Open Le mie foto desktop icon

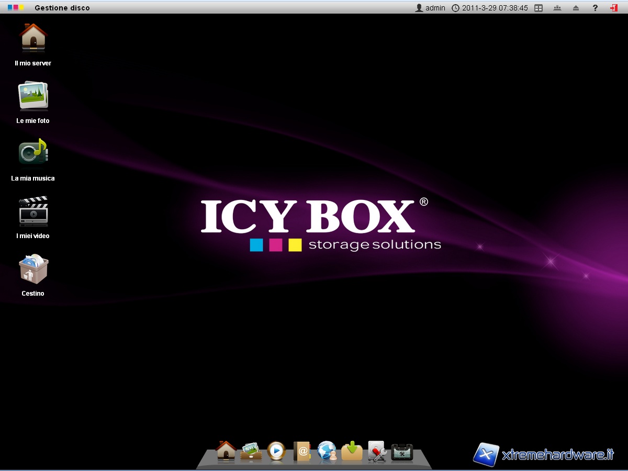pos(33,96)
